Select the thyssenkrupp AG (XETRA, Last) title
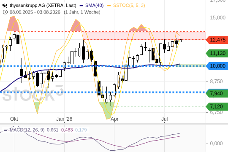 point(43,5)
